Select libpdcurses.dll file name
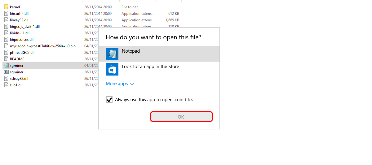 click(x=22, y=39)
